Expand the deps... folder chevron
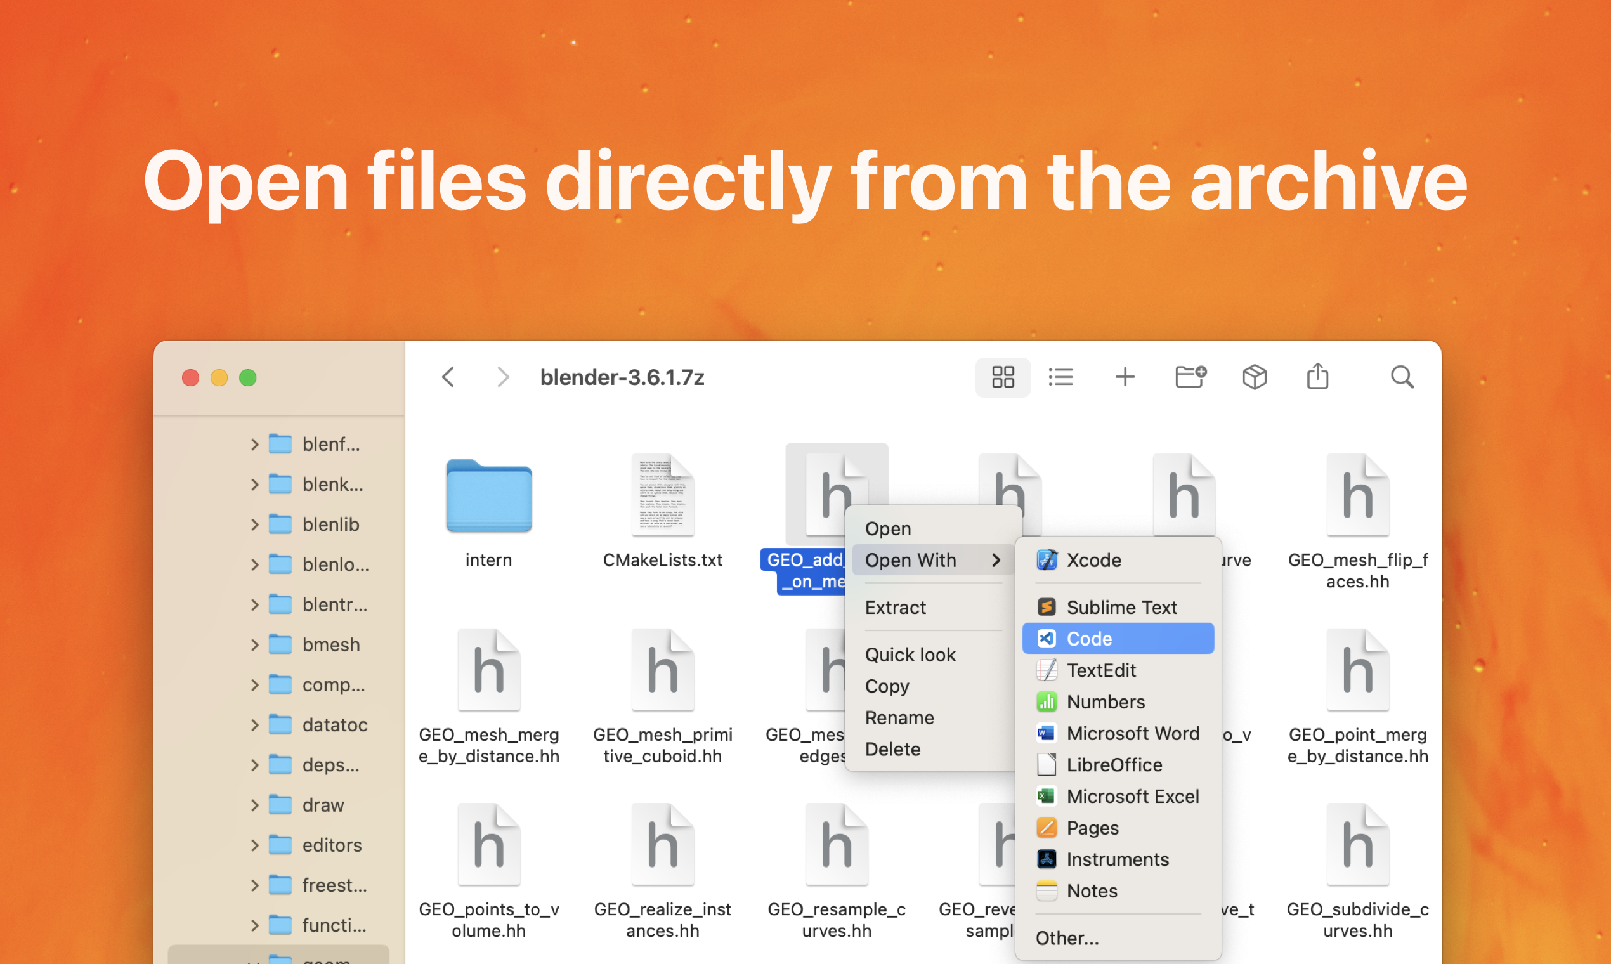The width and height of the screenshot is (1611, 964). (254, 765)
